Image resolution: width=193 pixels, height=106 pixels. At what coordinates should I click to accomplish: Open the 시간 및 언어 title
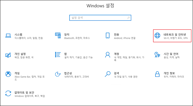(171, 54)
